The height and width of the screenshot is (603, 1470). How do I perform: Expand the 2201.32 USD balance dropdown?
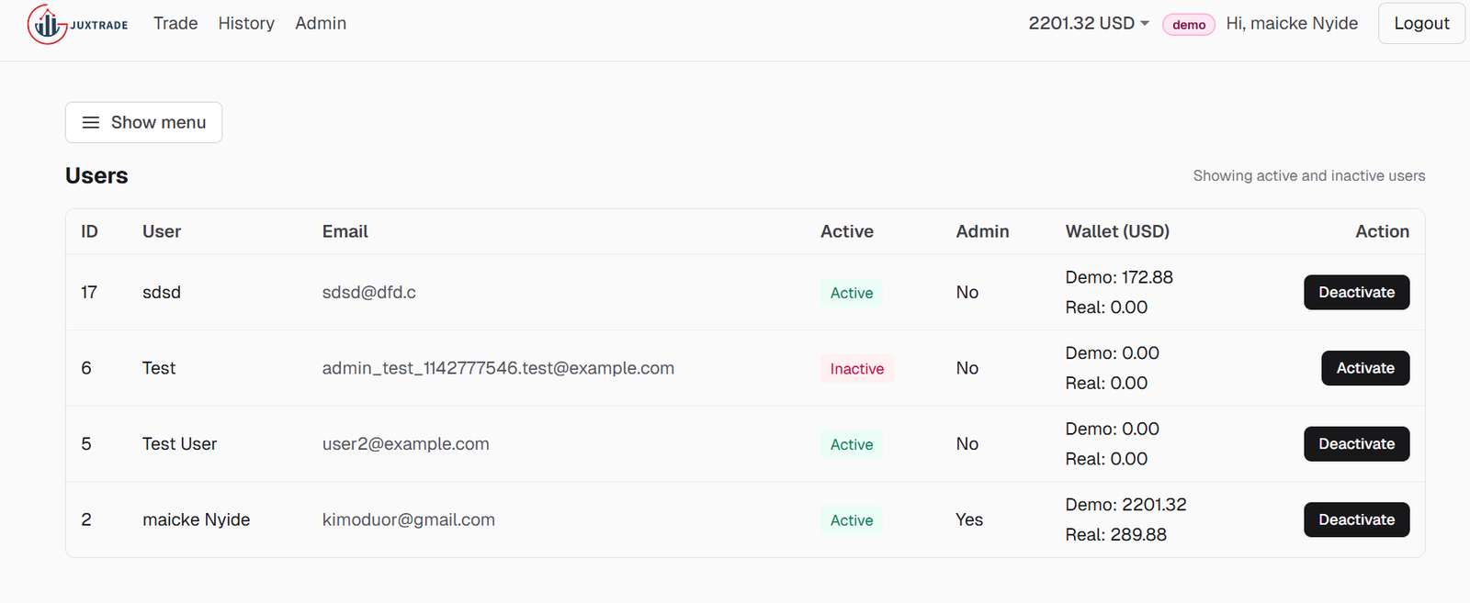tap(1089, 24)
